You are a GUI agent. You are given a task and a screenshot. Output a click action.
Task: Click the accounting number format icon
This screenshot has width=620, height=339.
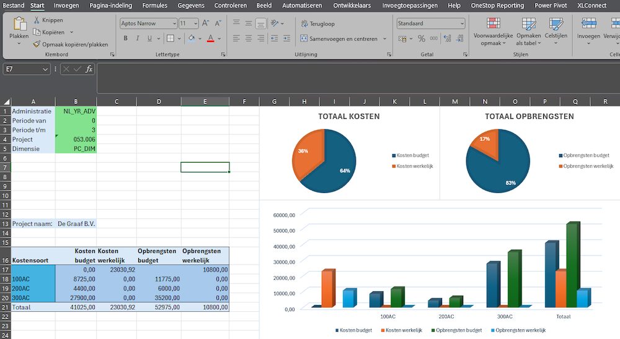click(402, 39)
